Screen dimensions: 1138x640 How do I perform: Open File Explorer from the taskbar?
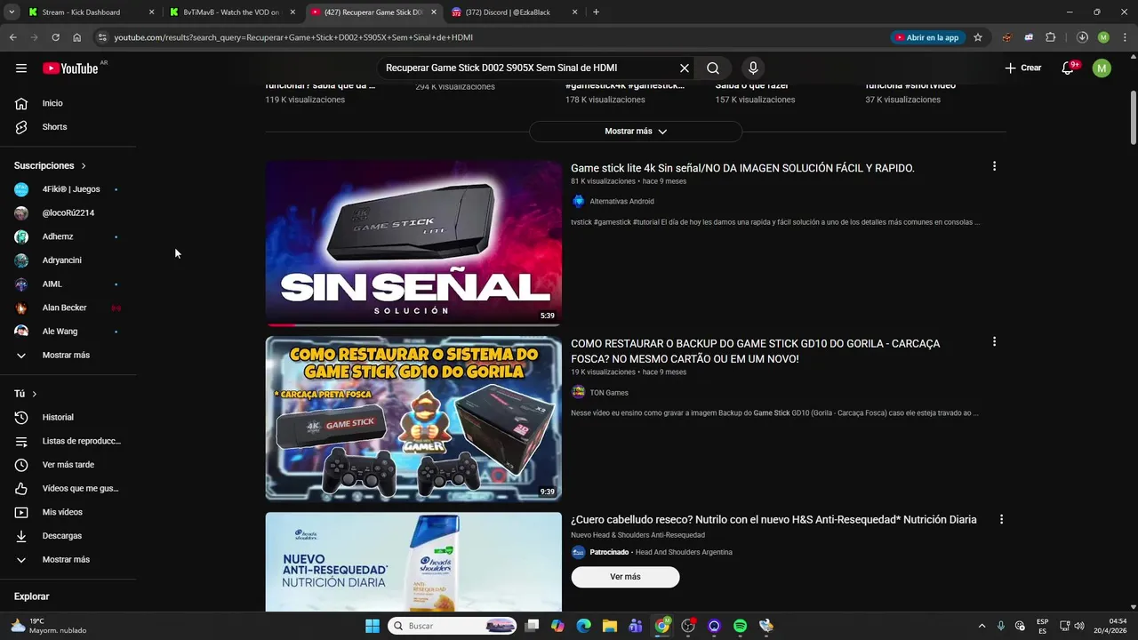610,626
